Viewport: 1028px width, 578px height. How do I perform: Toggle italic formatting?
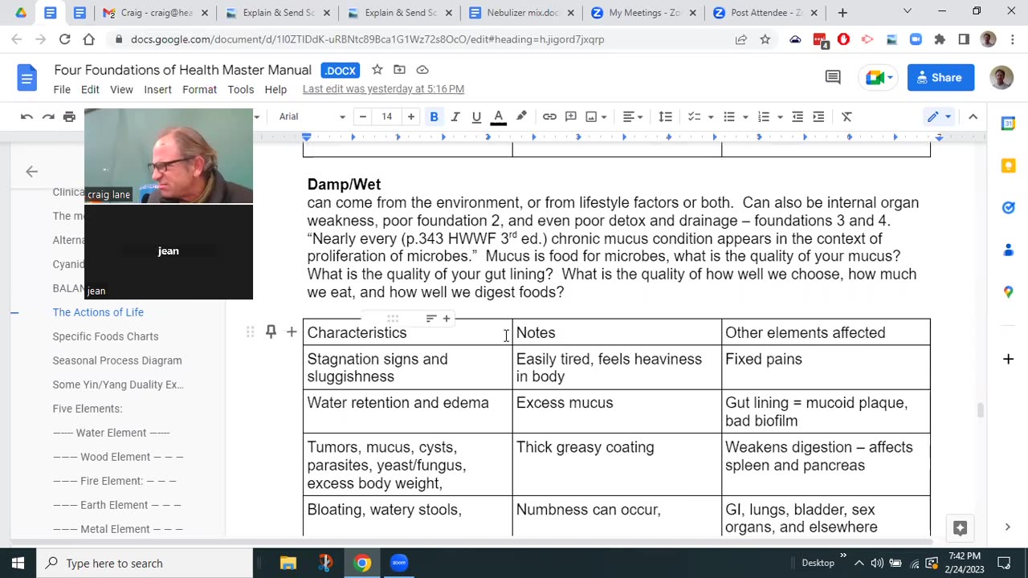coord(455,117)
